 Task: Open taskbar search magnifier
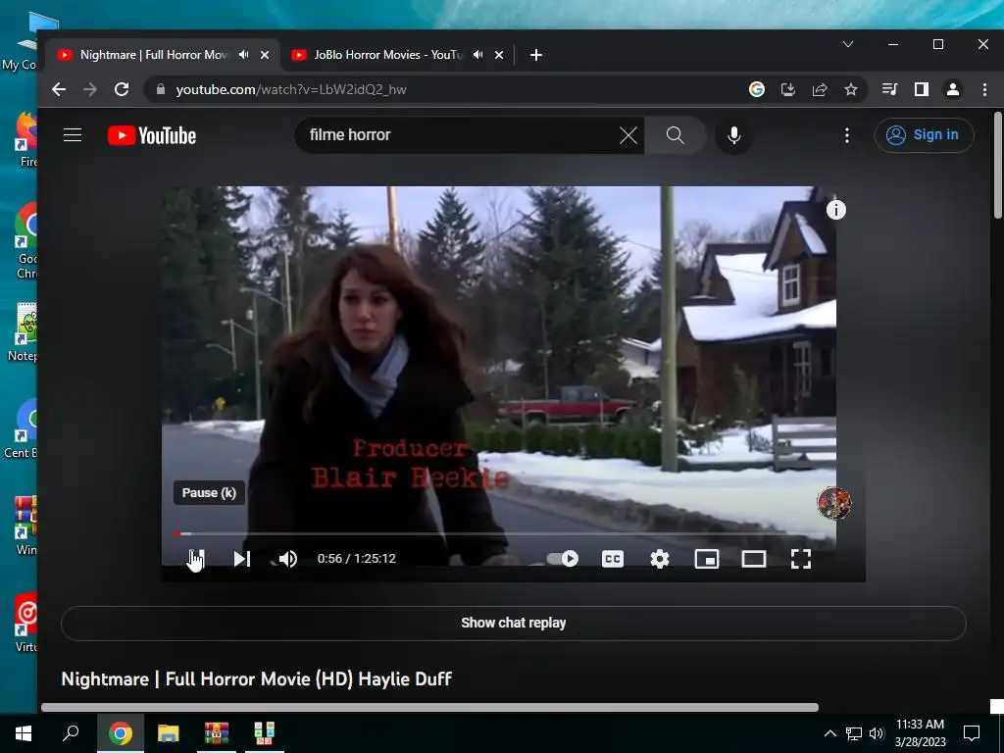(71, 733)
